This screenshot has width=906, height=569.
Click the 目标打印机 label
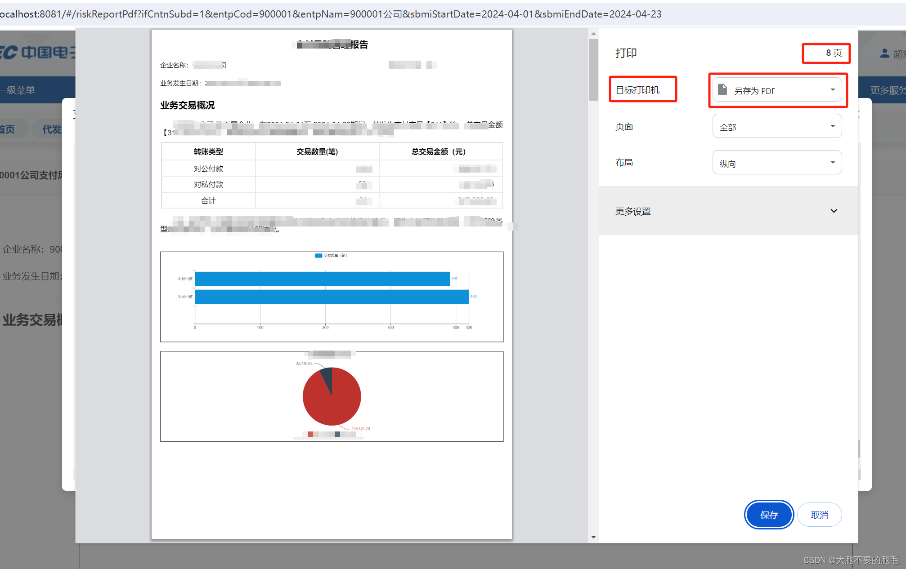(x=637, y=90)
